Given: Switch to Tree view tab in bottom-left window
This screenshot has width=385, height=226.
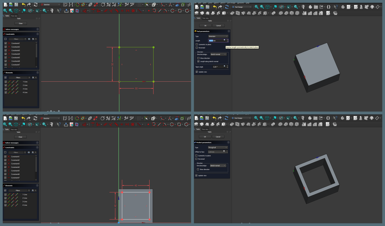Looking at the screenshot, I should tap(14, 129).
